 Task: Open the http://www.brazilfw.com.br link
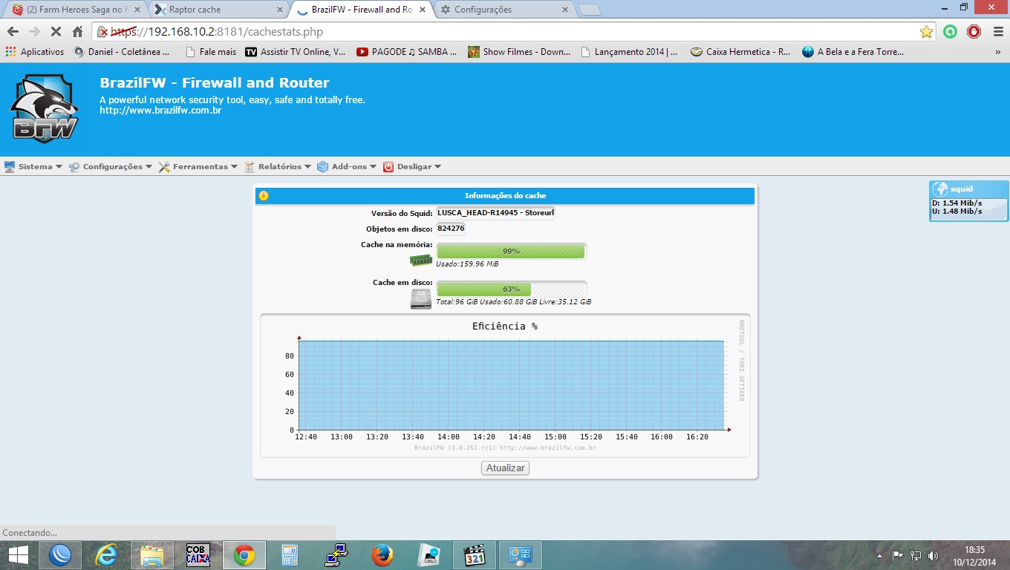coord(160,111)
